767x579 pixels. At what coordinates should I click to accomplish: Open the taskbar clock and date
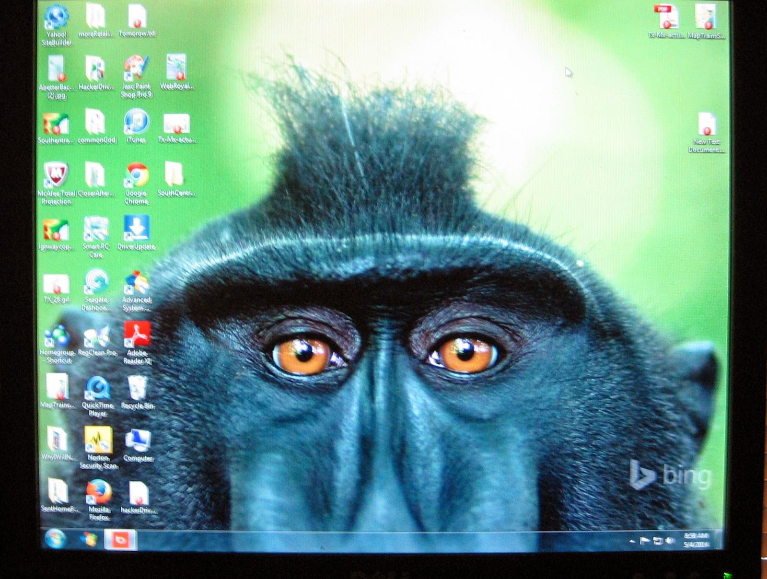click(x=696, y=540)
